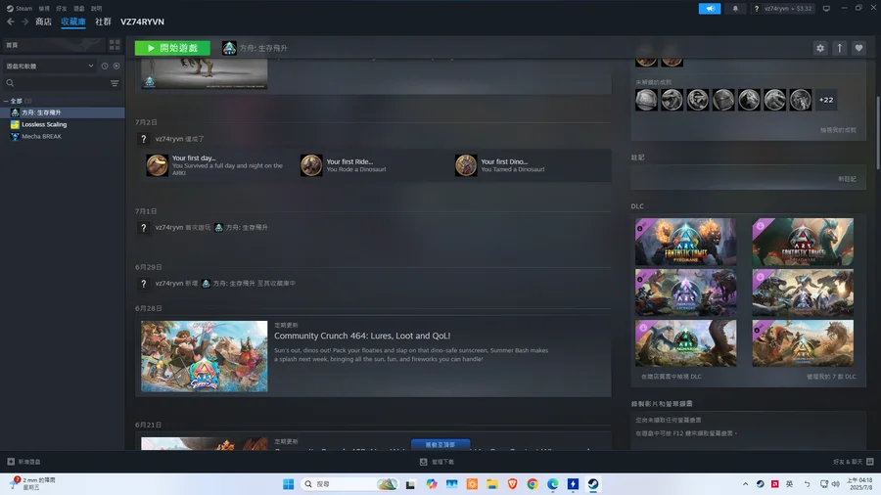The image size is (881, 495).
Task: Click vz74ryvn avatar in first-play activity
Action: tap(143, 228)
